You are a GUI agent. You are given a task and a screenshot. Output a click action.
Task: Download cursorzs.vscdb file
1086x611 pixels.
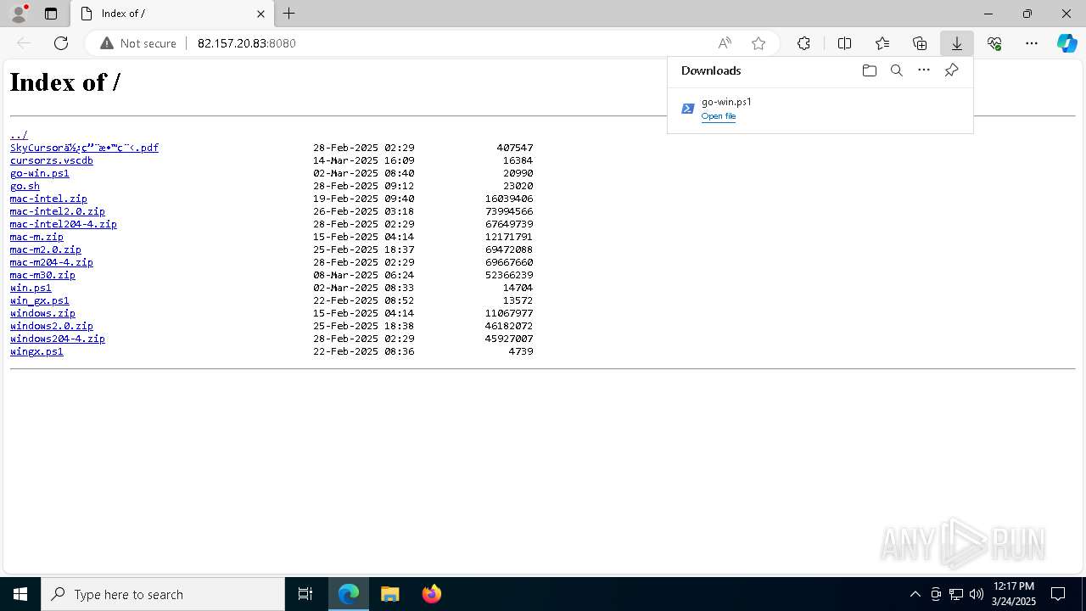click(x=52, y=160)
